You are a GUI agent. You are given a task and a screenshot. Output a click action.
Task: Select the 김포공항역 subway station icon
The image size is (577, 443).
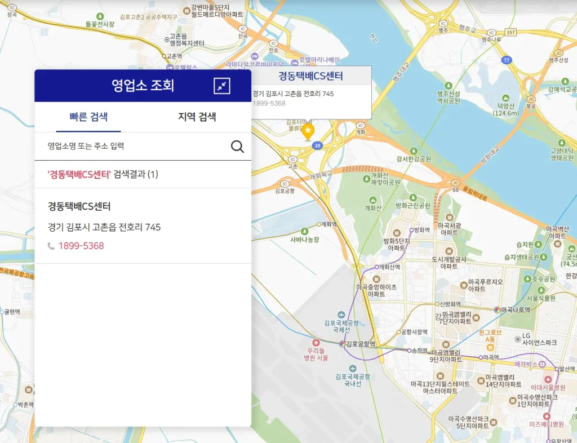click(x=343, y=344)
